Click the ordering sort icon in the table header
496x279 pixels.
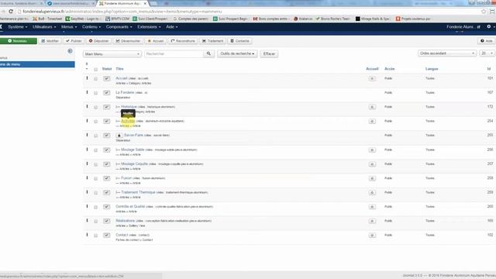point(87,66)
